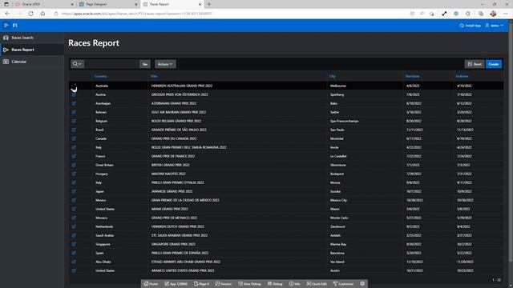Edit the Brazil race row
The width and height of the screenshot is (513, 288).
(74, 130)
